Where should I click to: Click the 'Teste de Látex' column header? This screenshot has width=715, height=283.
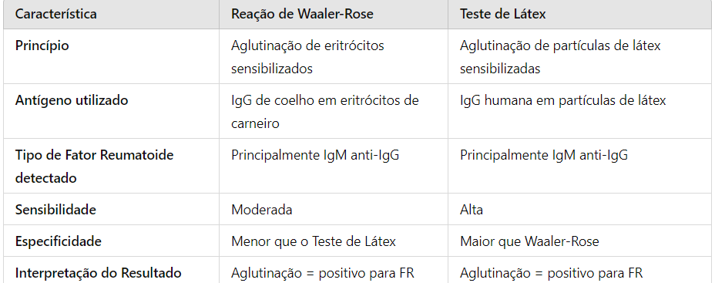pos(502,14)
